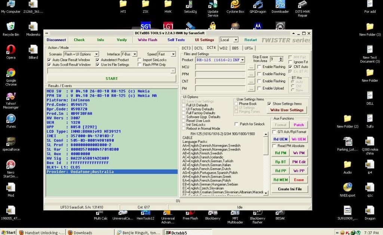Browse for the PPM file
The image size is (383, 235).
click(251, 74)
